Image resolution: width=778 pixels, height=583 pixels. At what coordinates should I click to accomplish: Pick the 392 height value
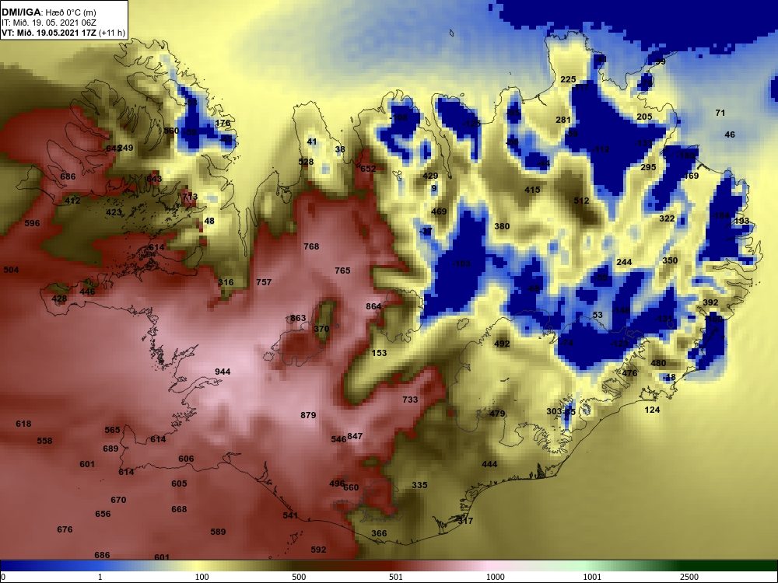click(x=710, y=302)
